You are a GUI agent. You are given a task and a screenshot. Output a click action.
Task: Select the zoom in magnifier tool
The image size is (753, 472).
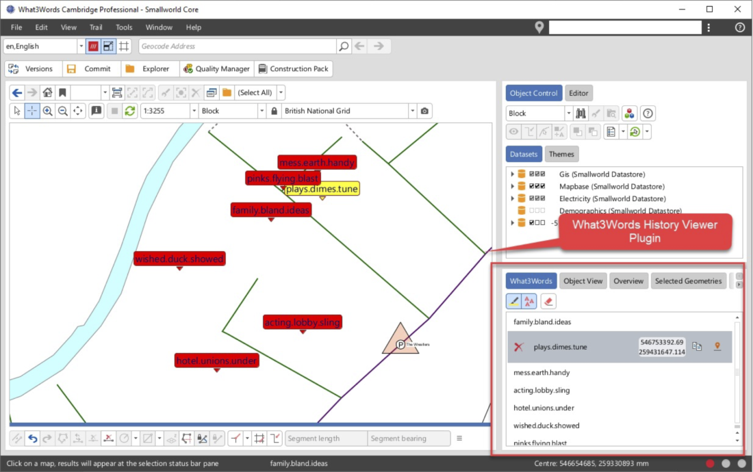click(x=47, y=111)
